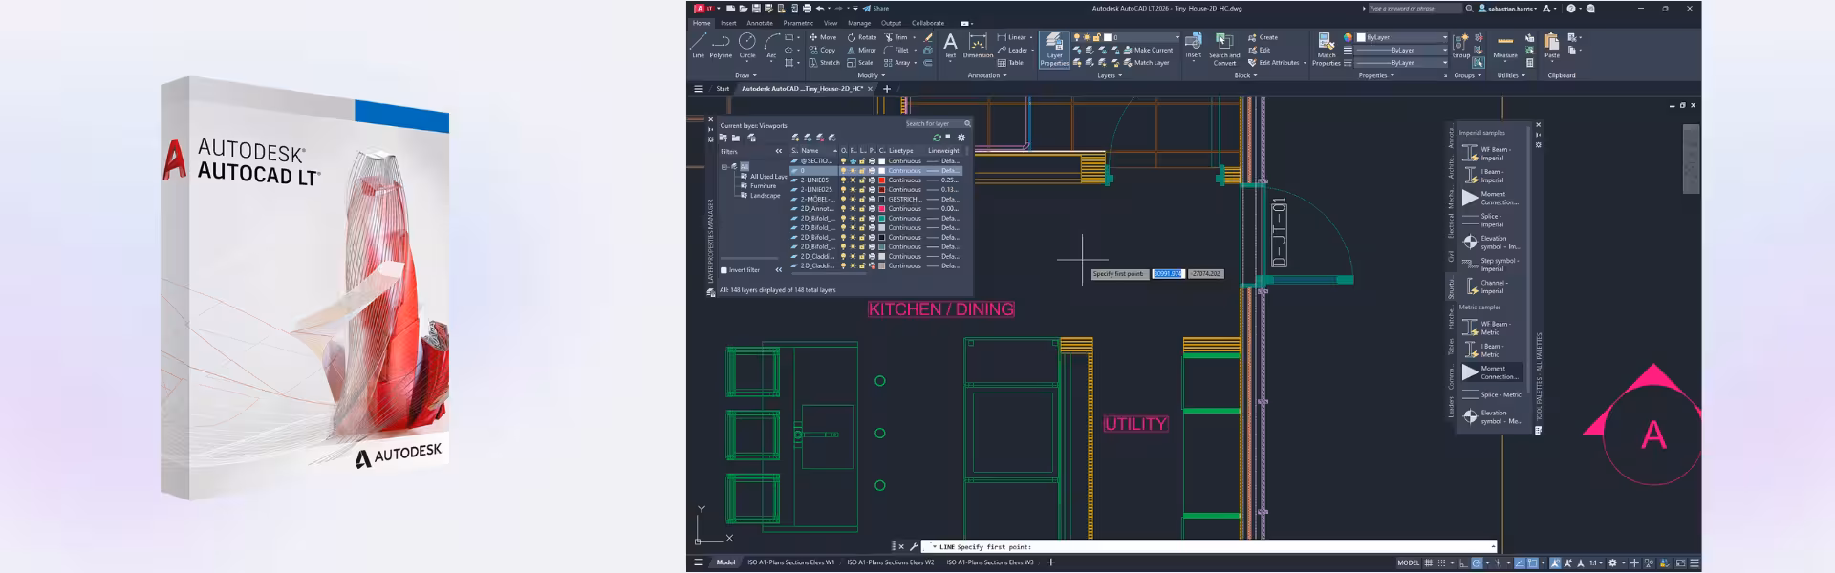Expand the Modify panel dropdown

[874, 75]
